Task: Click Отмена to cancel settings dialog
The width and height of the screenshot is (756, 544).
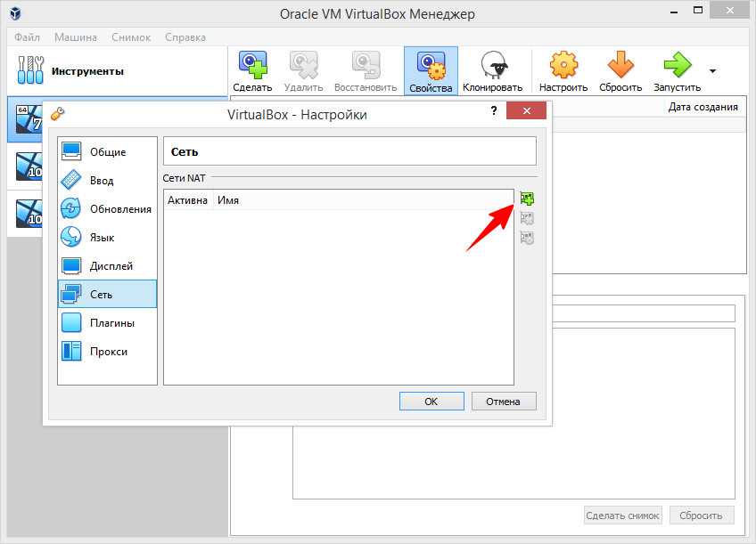Action: click(x=504, y=401)
